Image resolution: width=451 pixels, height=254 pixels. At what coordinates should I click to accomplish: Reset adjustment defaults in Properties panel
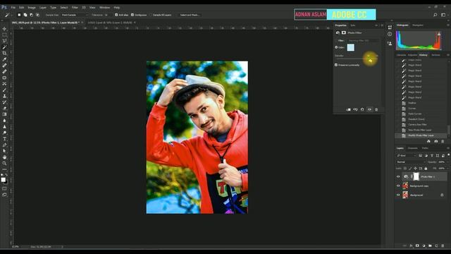point(362,109)
